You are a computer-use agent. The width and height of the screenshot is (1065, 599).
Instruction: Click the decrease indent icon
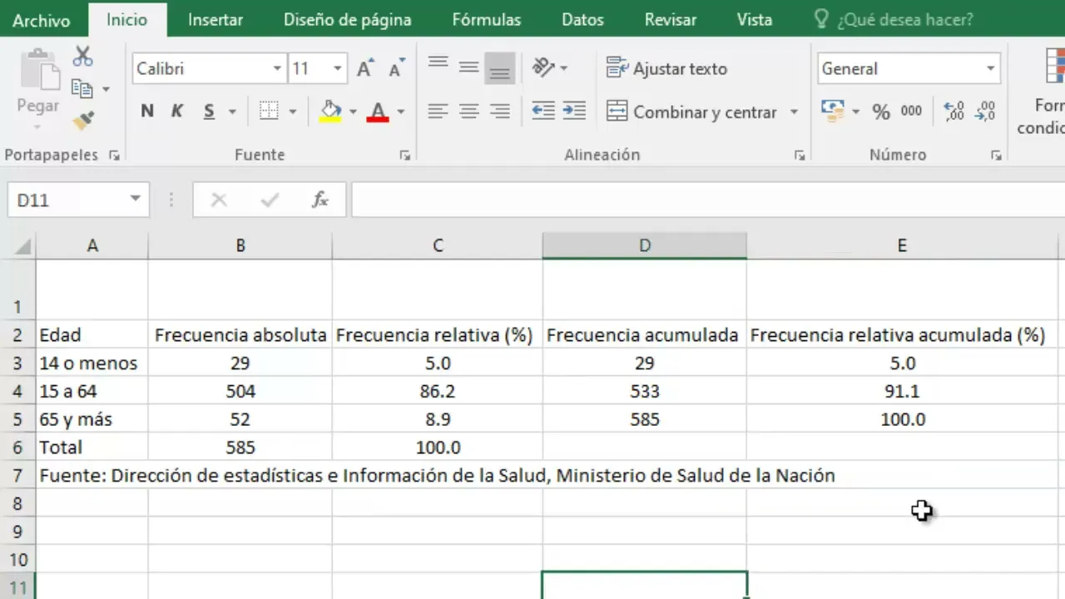tap(543, 111)
